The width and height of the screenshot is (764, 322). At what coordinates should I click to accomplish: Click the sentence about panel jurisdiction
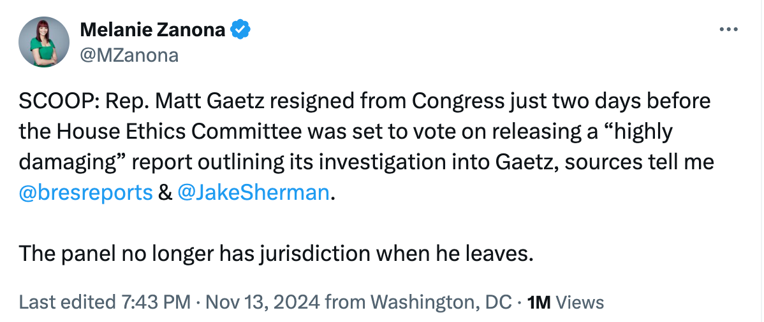[x=275, y=254]
